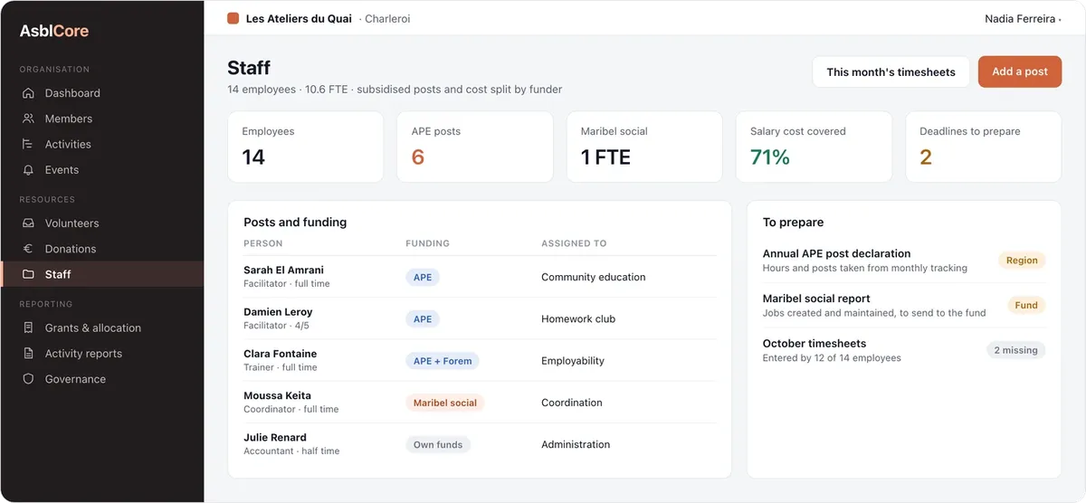The image size is (1086, 503).
Task: Open the Annual APE post declaration item
Action: pyautogui.click(x=904, y=261)
